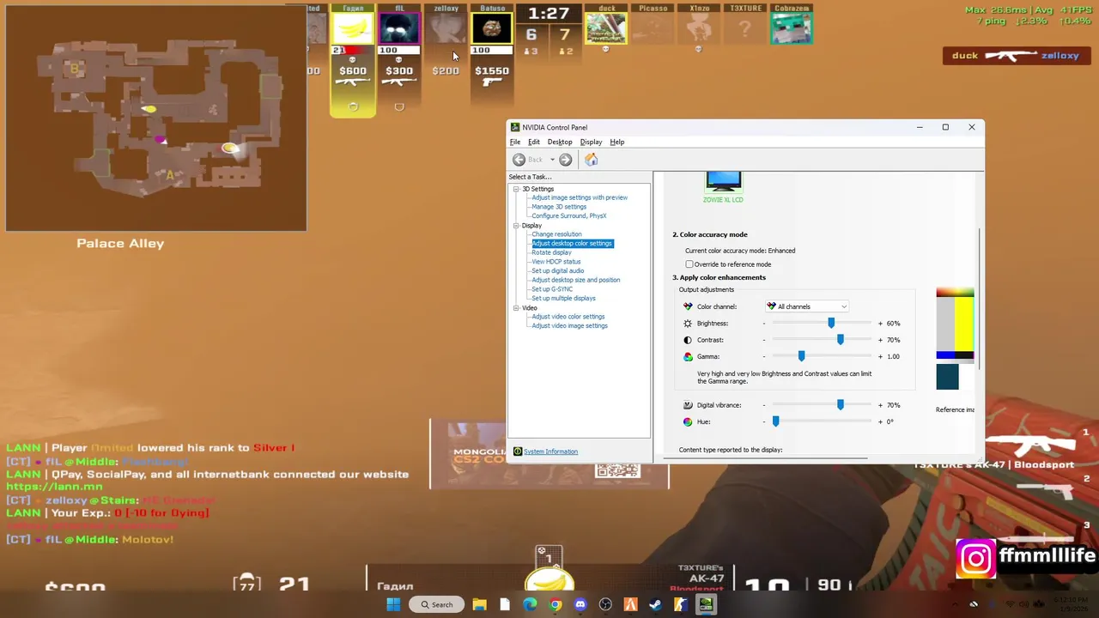The height and width of the screenshot is (618, 1099).
Task: Open OBS Studio from the taskbar
Action: [x=605, y=604]
